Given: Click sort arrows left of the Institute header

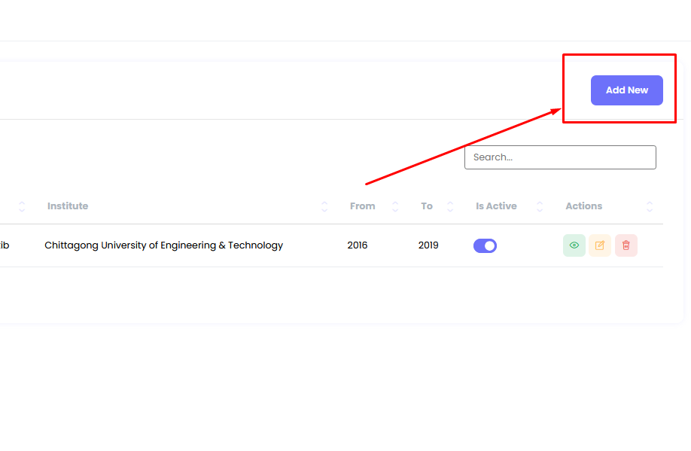Looking at the screenshot, I should 22,206.
